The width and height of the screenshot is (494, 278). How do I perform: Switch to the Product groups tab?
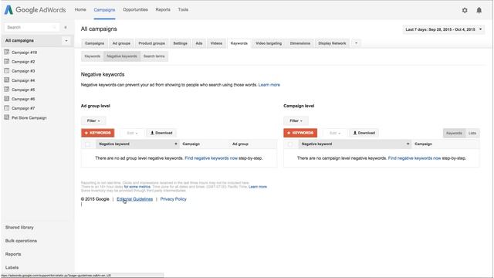click(x=151, y=43)
